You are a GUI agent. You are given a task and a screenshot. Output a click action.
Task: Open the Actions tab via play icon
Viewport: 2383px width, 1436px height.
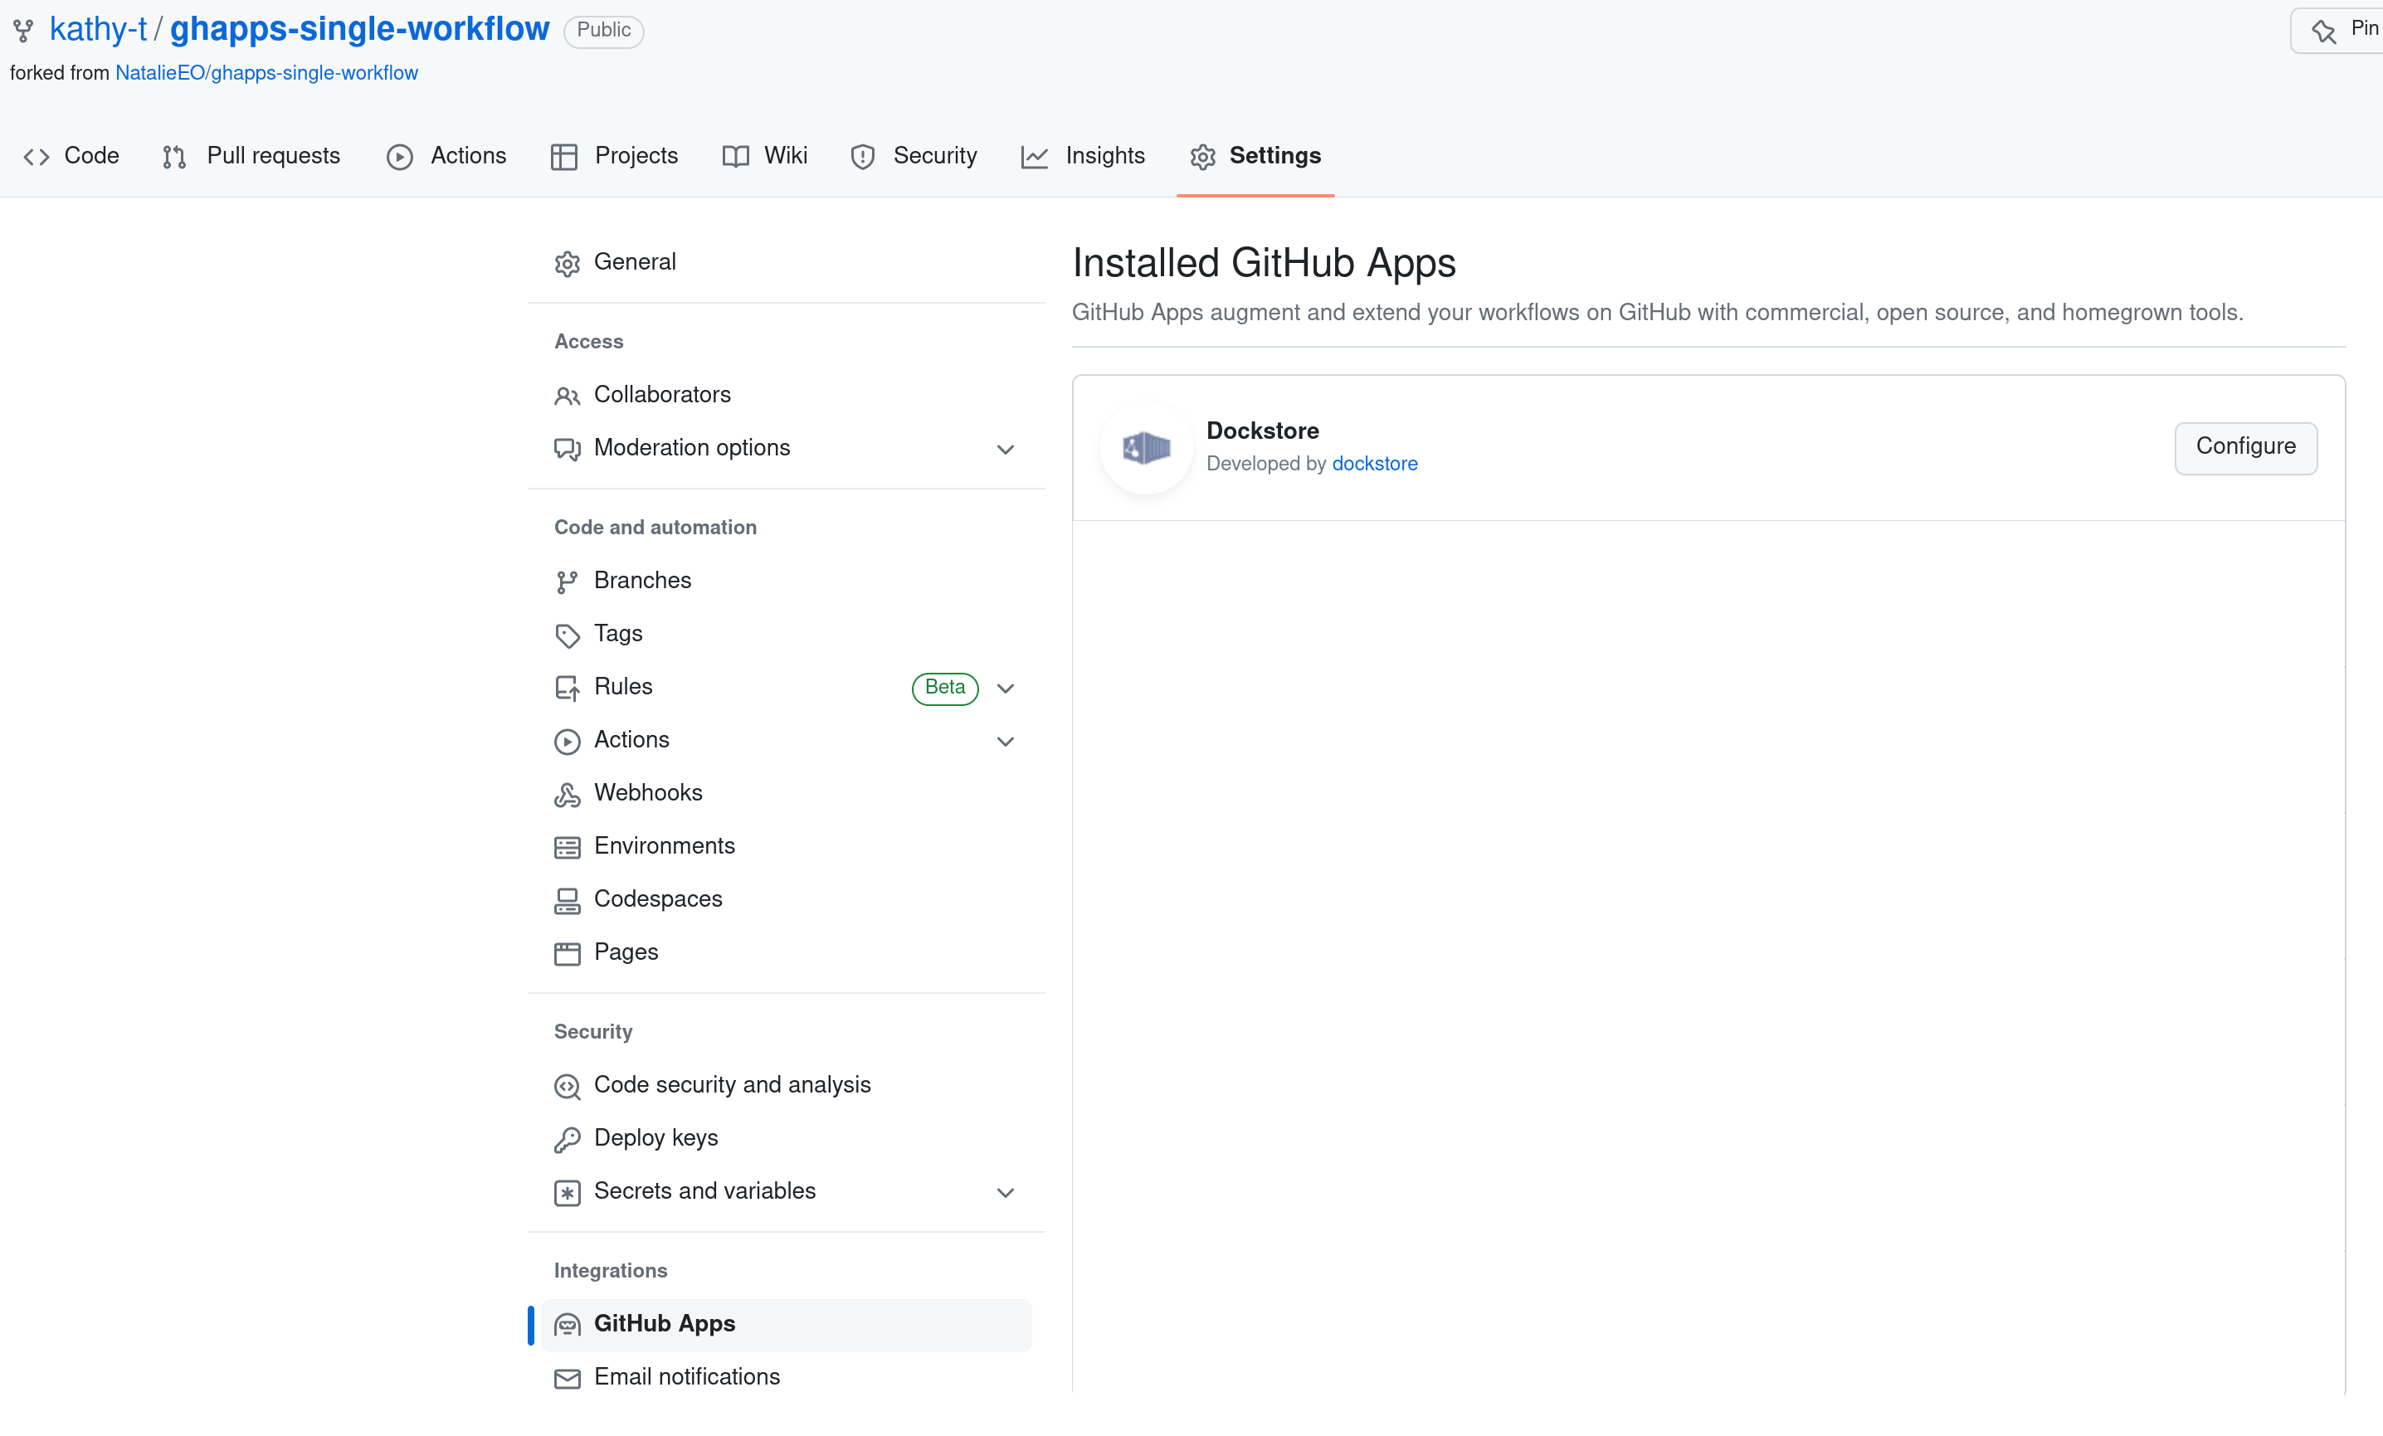(x=399, y=156)
